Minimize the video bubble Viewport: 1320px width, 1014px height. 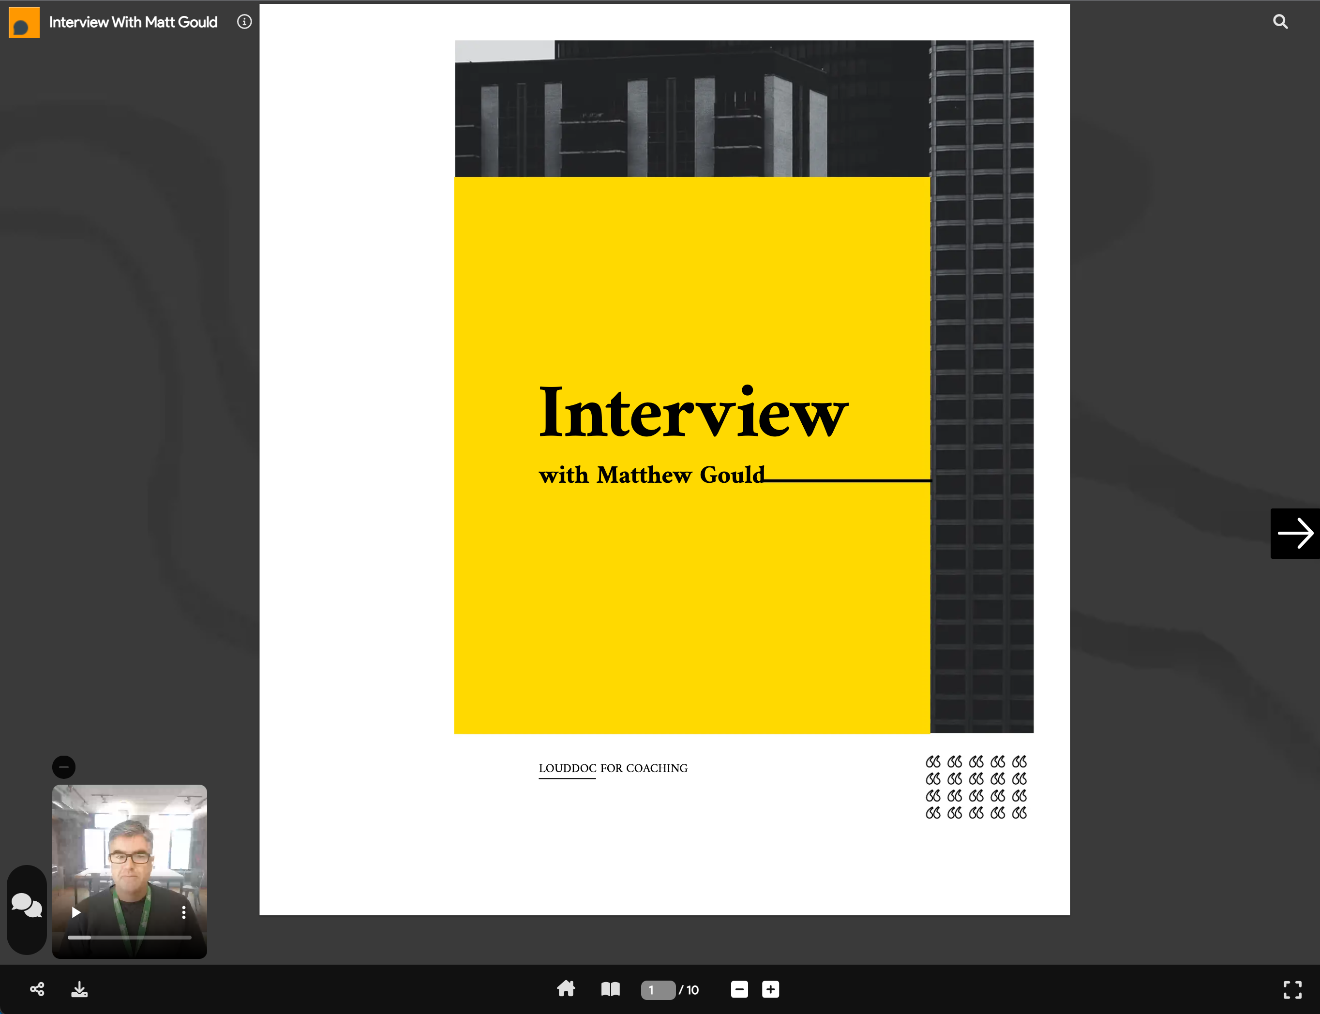coord(64,766)
